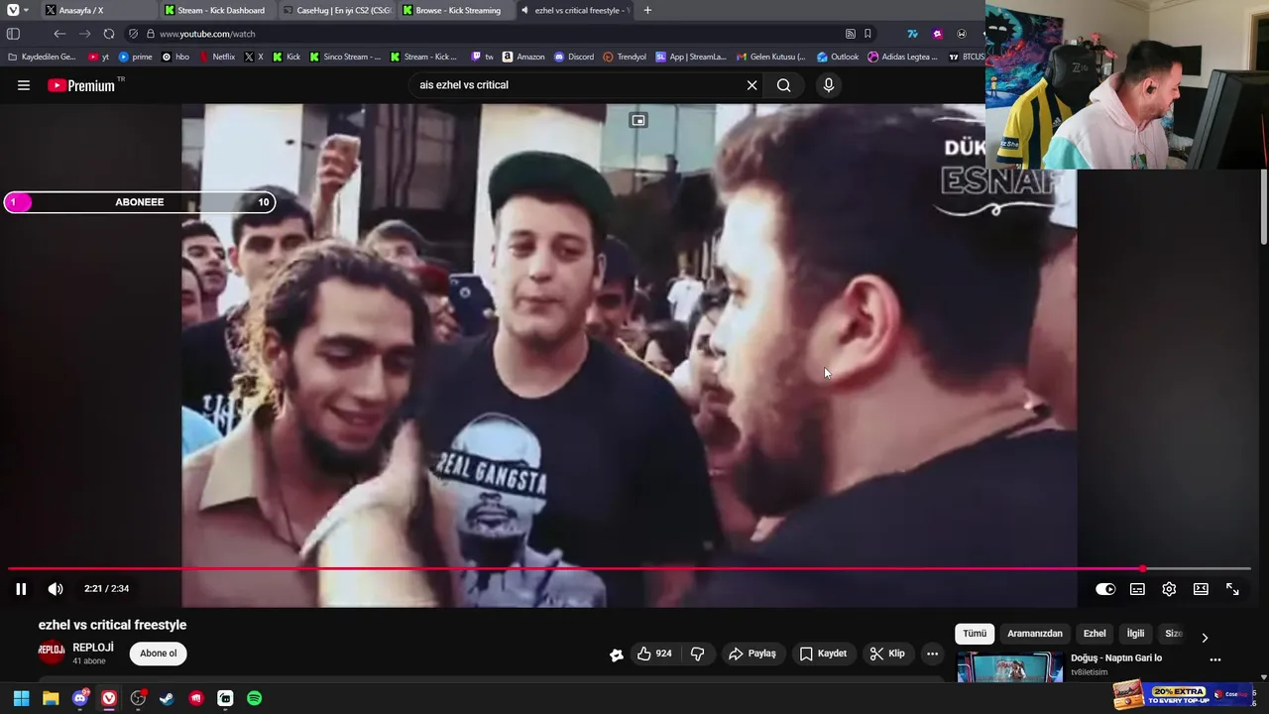
Task: Click the Klip button
Action: tap(887, 654)
